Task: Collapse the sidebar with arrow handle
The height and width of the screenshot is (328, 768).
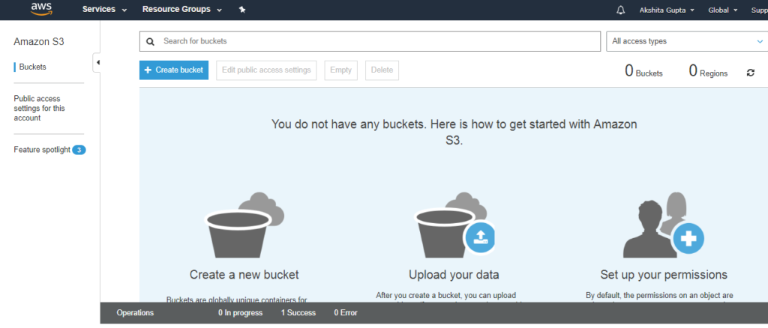Action: point(97,62)
